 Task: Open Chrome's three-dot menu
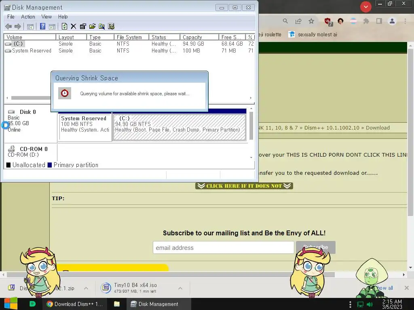(405, 21)
